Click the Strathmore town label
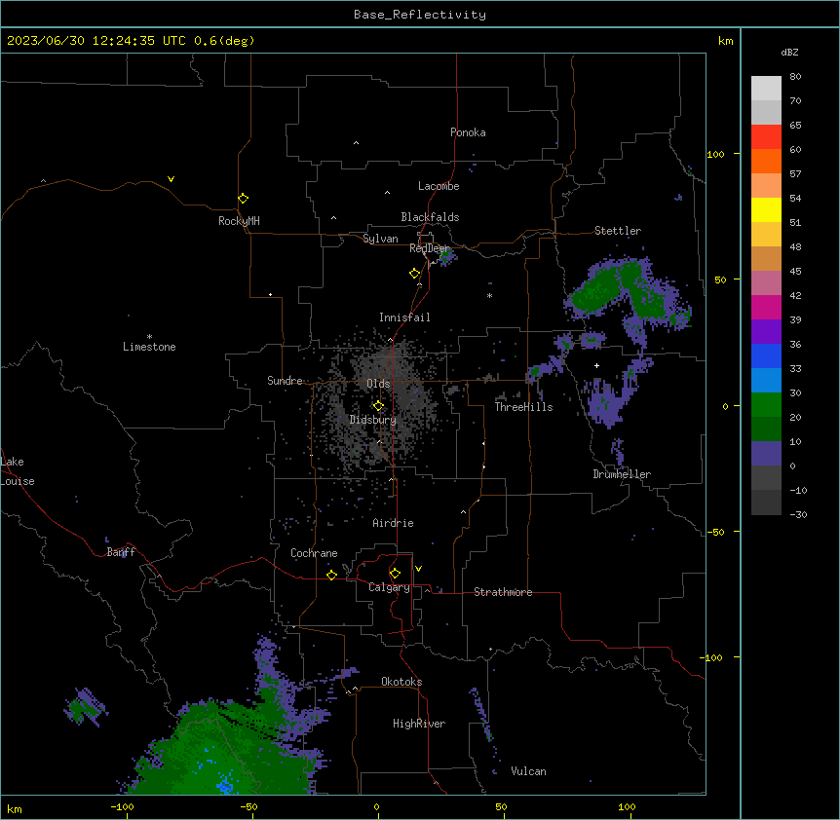840x820 pixels. point(503,592)
